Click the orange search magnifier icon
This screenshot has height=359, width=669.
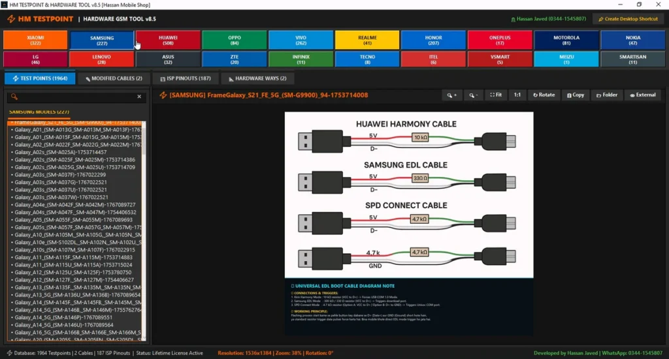[14, 97]
